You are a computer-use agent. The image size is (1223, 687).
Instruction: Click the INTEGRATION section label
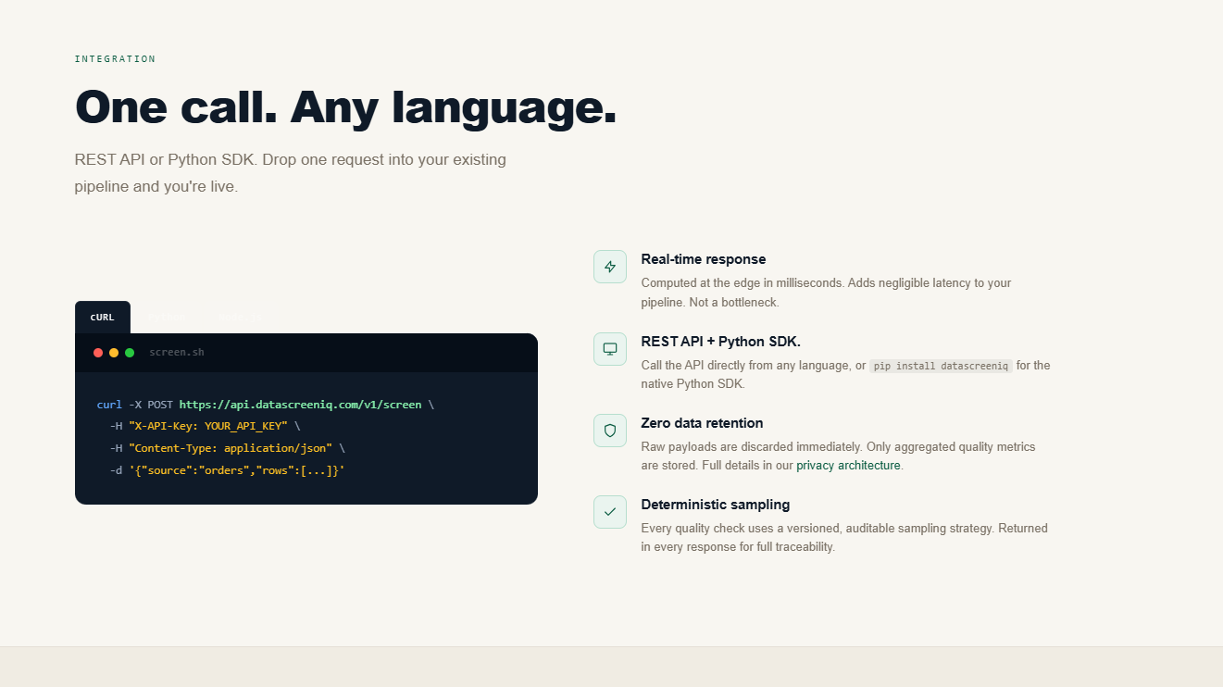(115, 59)
